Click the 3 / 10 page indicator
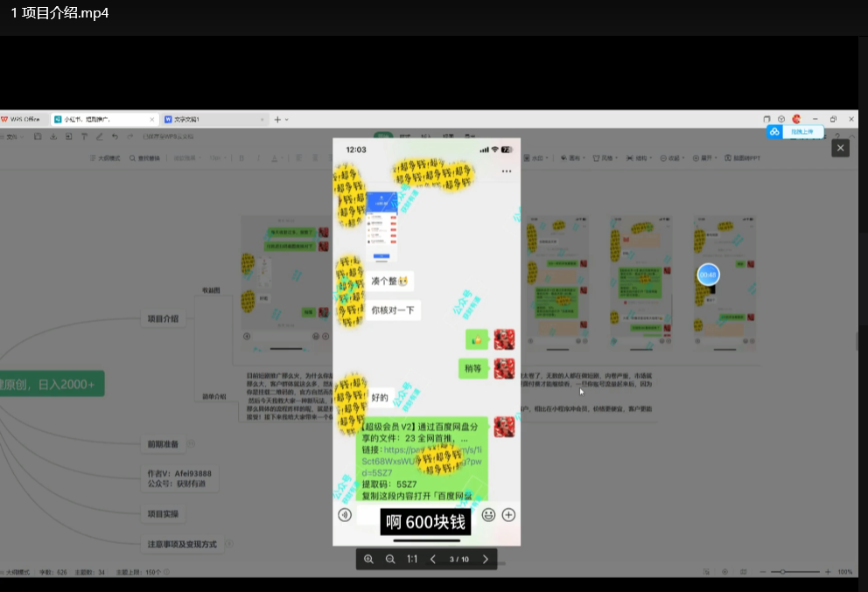 [458, 560]
